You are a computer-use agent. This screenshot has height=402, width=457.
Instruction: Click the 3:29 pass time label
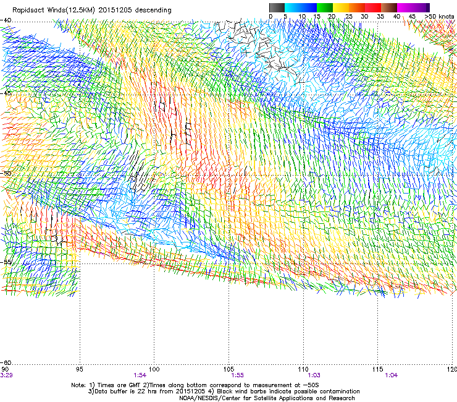pos(6,375)
